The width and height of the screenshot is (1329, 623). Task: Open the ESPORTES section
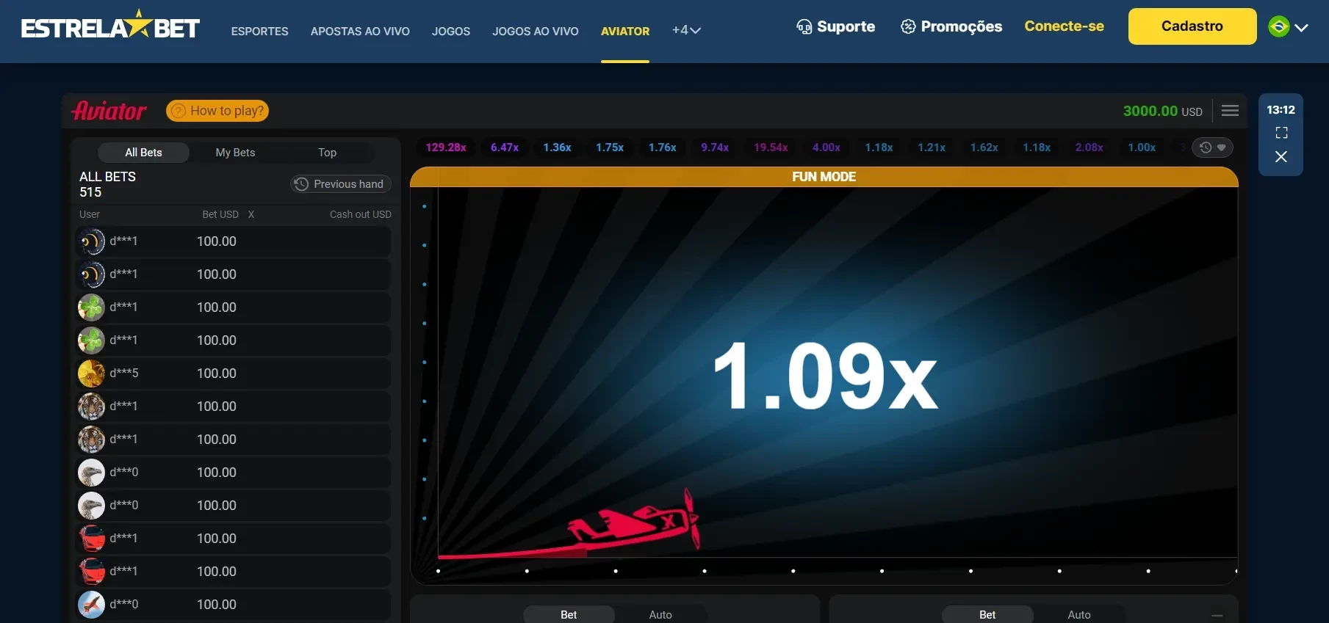coord(259,31)
